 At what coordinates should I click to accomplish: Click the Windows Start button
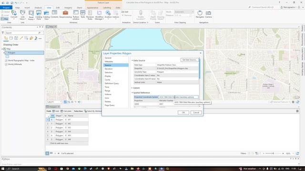pyautogui.click(x=3, y=169)
